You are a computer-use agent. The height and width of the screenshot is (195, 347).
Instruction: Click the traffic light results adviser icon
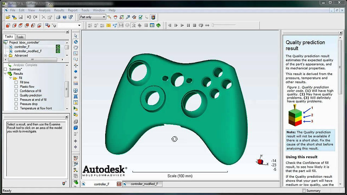(x=153, y=17)
